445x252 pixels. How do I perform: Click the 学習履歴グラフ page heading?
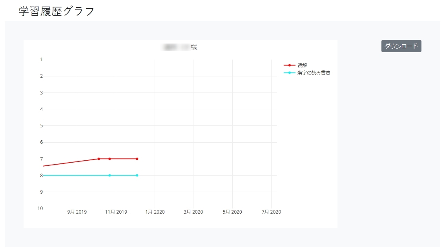click(x=57, y=11)
